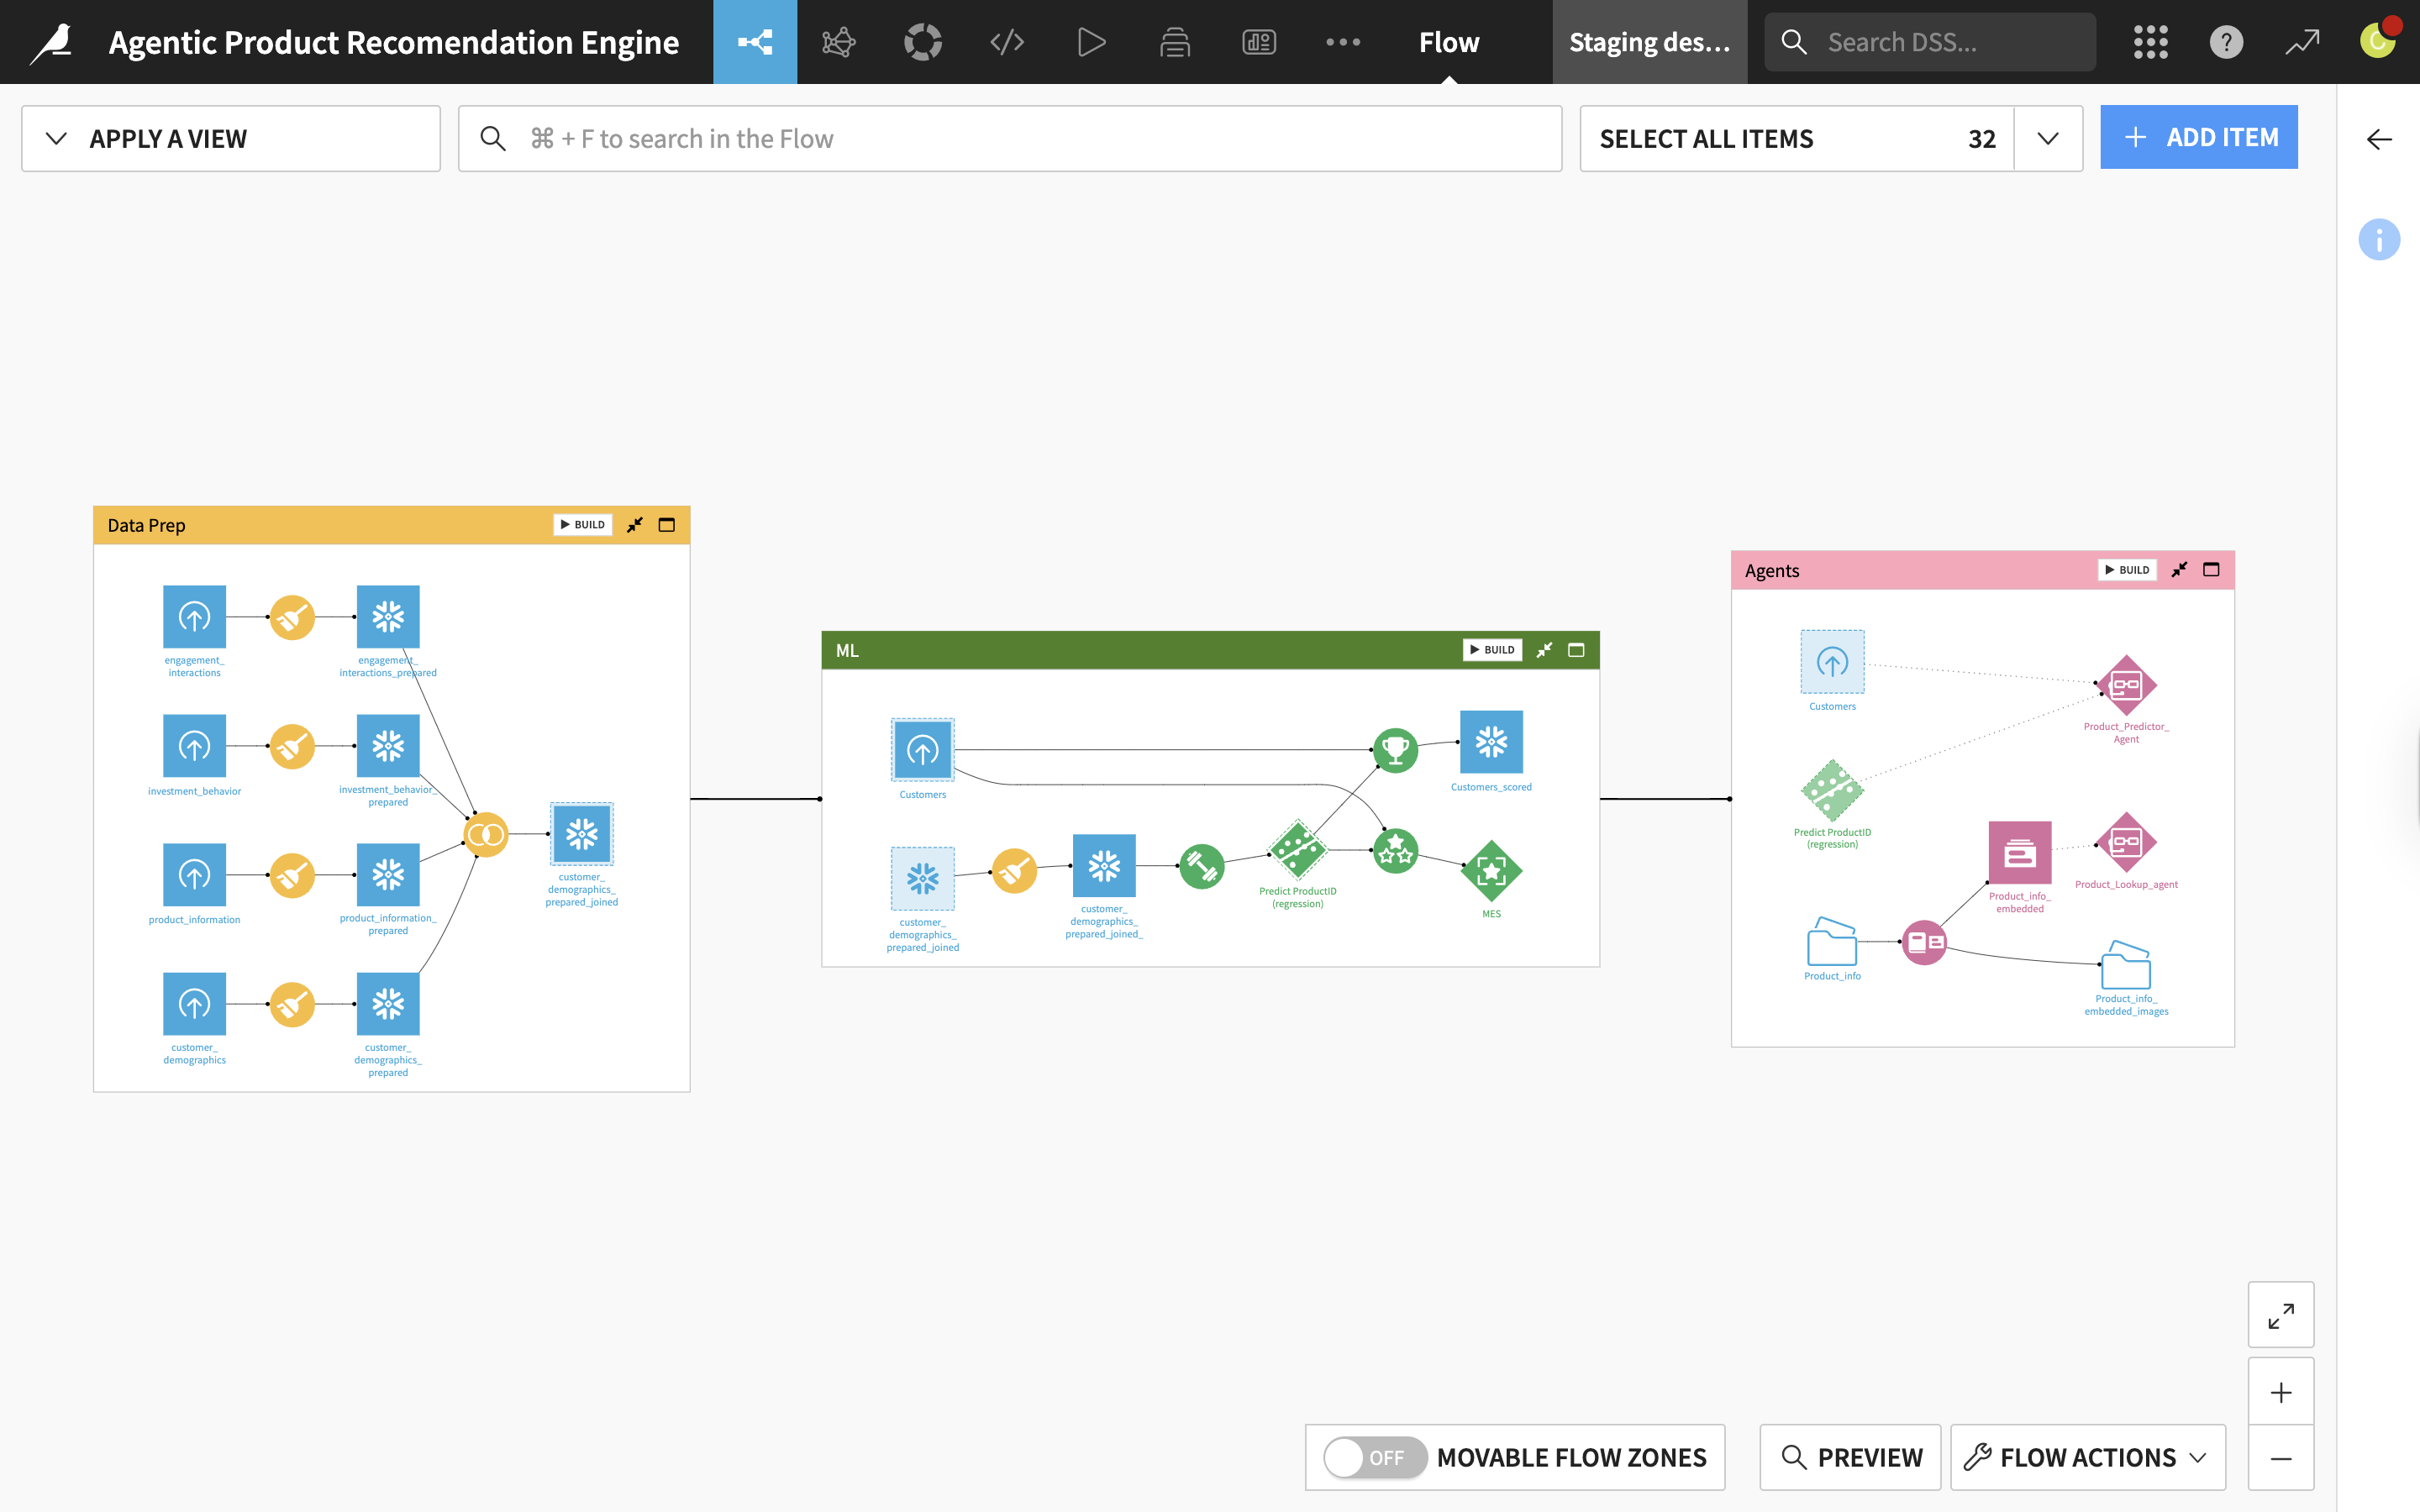Collapse the Data Prep zone
This screenshot has height=1512, width=2420.
[x=634, y=525]
